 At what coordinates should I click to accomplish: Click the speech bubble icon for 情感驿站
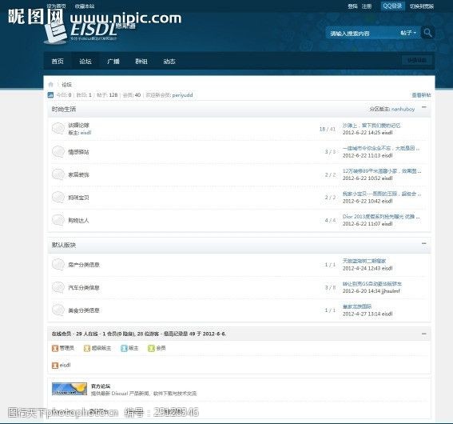tap(58, 151)
